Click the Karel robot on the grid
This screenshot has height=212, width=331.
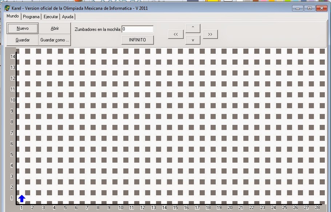point(22,198)
